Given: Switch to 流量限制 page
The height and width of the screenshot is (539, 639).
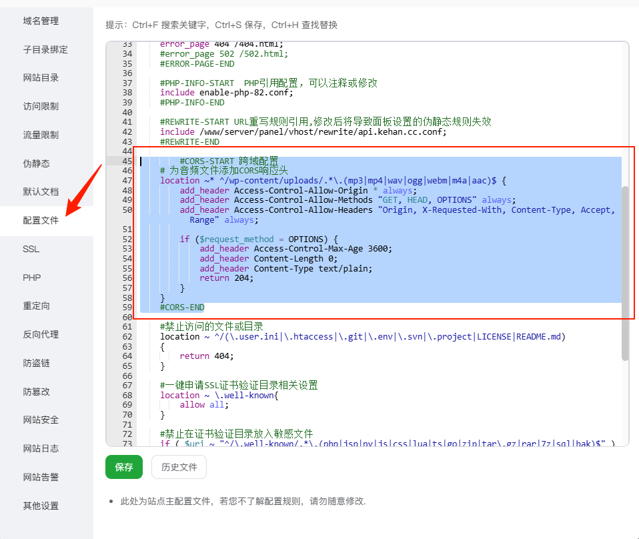Looking at the screenshot, I should 41,135.
